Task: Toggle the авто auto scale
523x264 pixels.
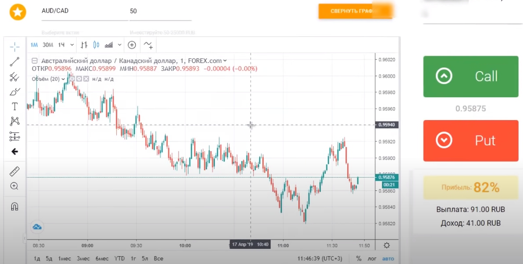Action: (x=388, y=258)
